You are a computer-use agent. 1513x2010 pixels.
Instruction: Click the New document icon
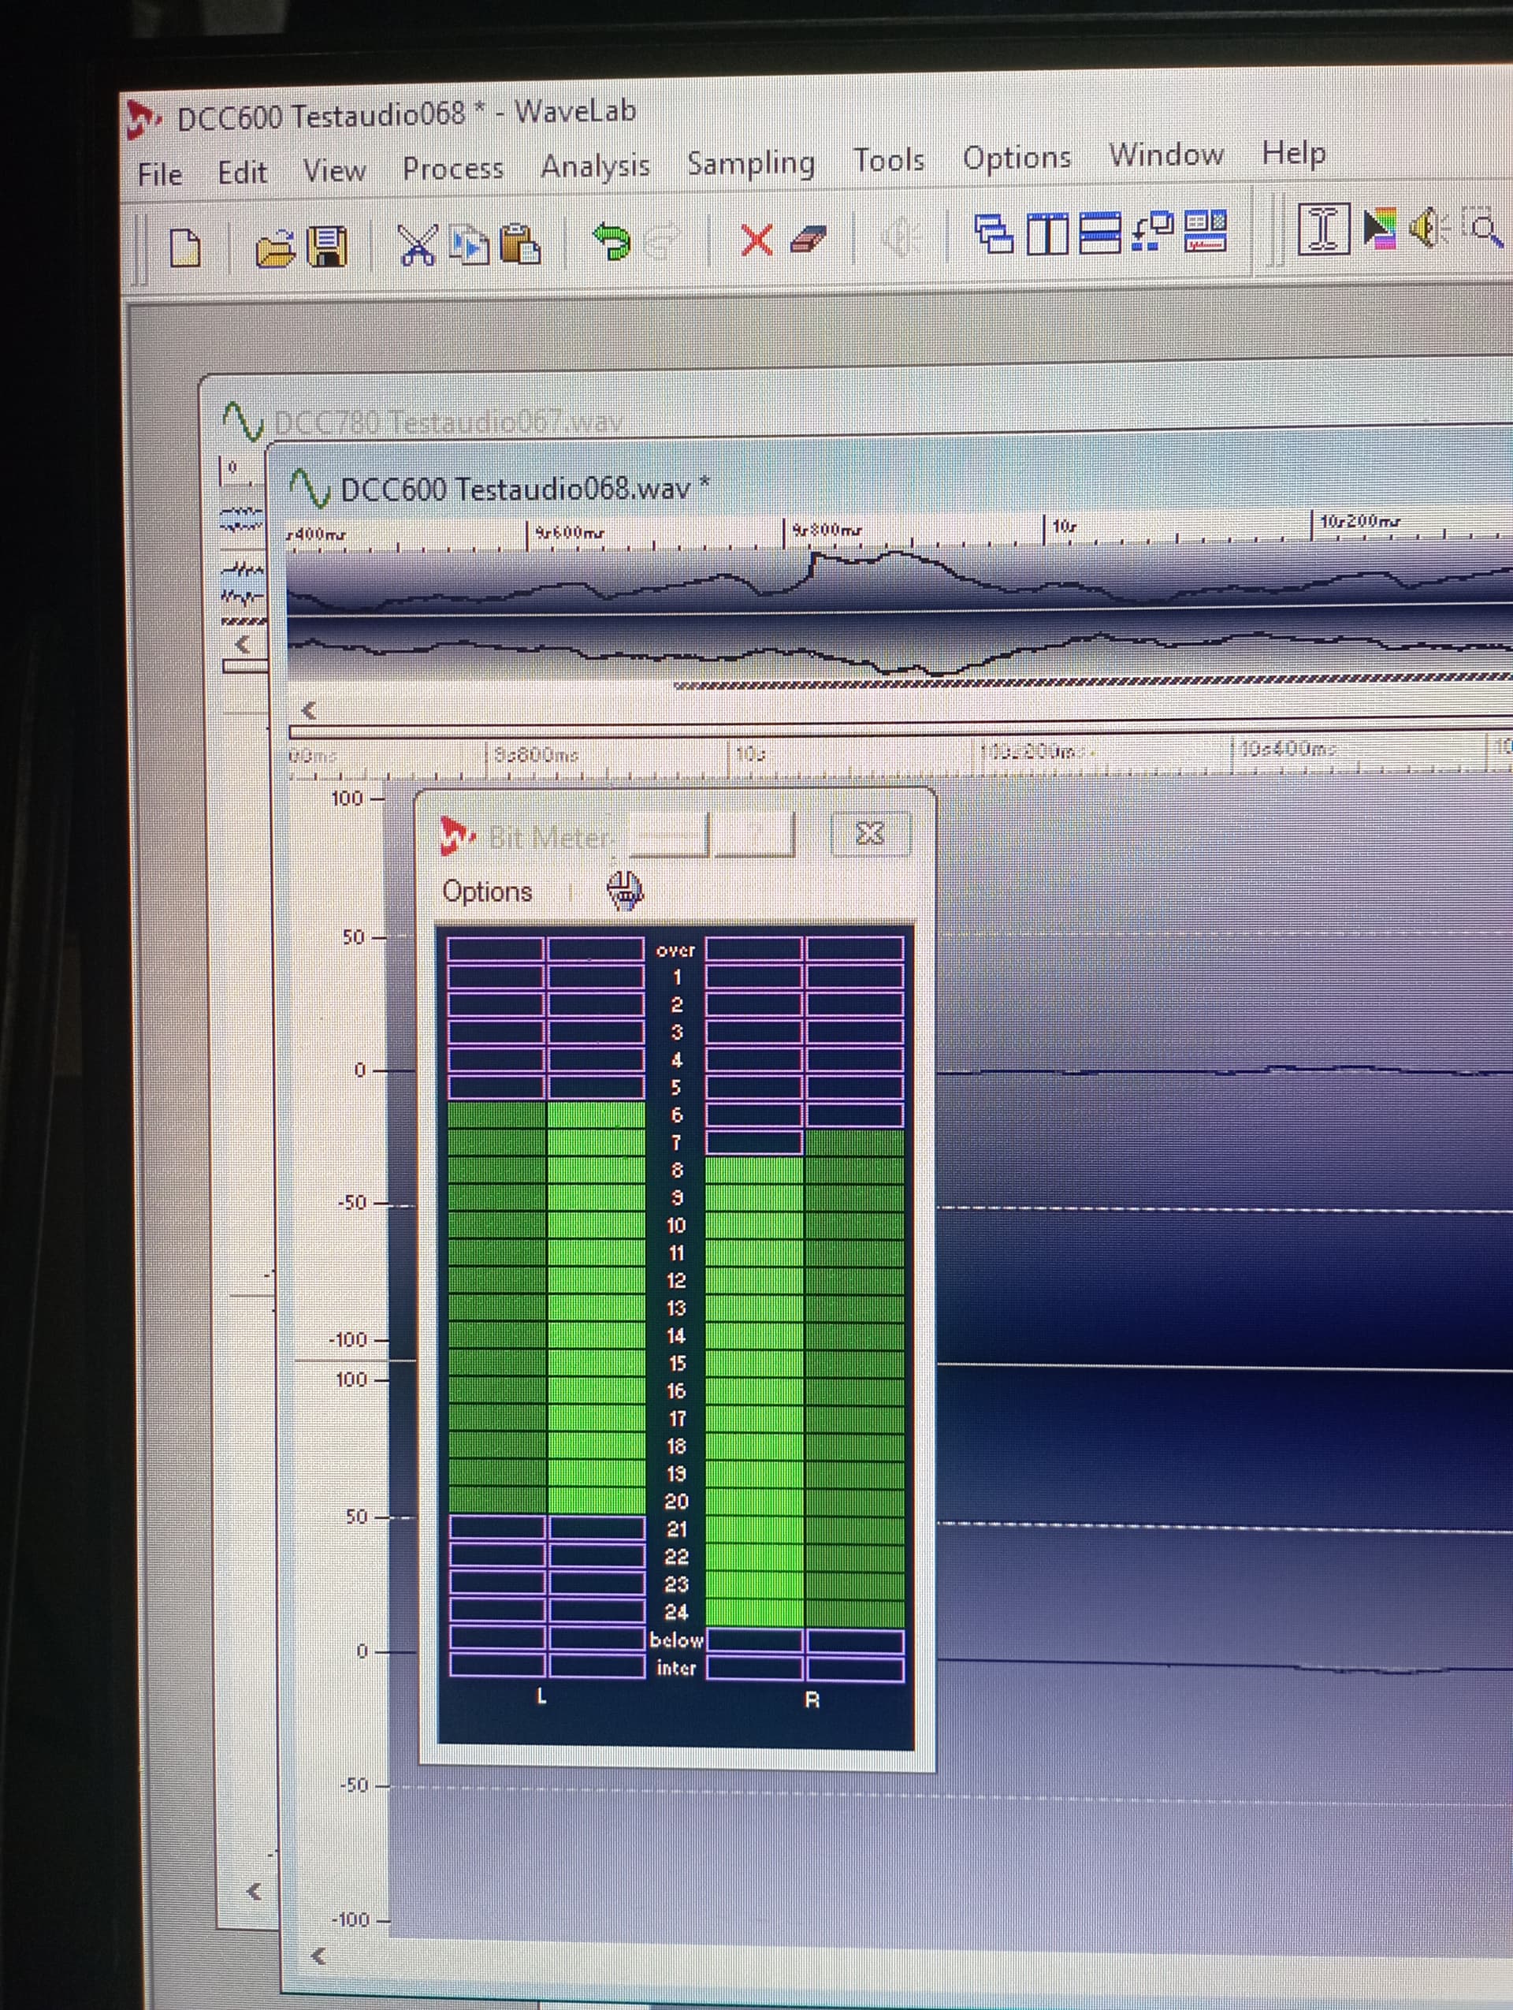[185, 248]
